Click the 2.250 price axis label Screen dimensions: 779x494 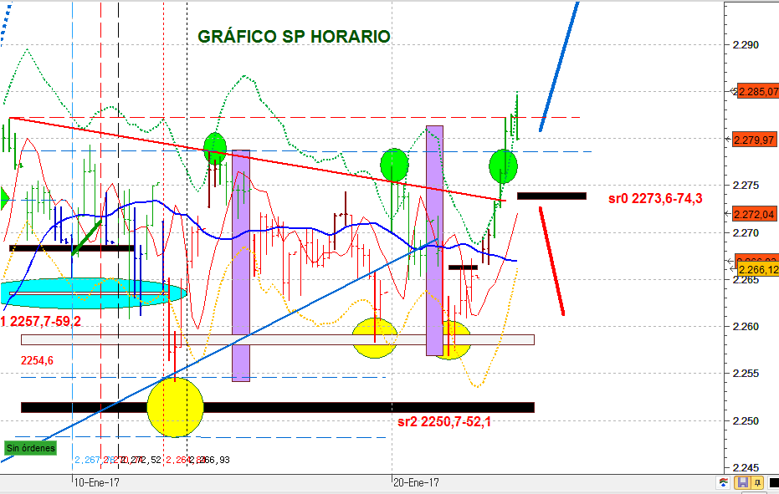(x=746, y=420)
